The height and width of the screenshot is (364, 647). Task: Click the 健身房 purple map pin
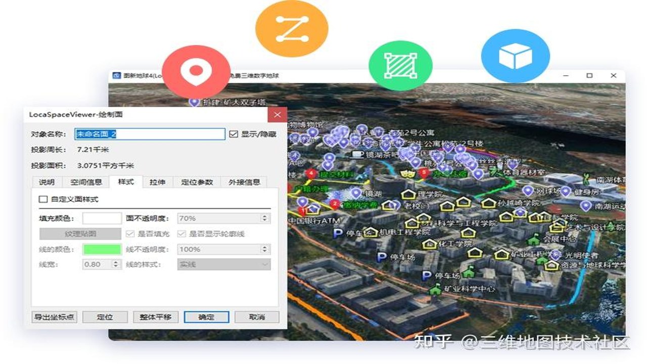click(565, 191)
